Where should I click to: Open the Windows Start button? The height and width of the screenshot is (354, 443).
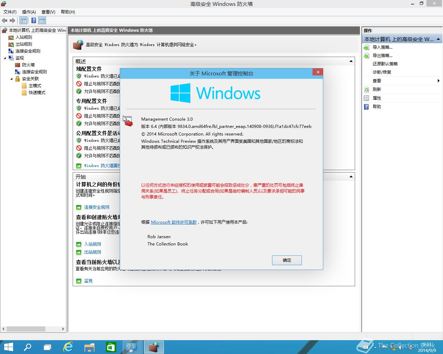(8, 347)
